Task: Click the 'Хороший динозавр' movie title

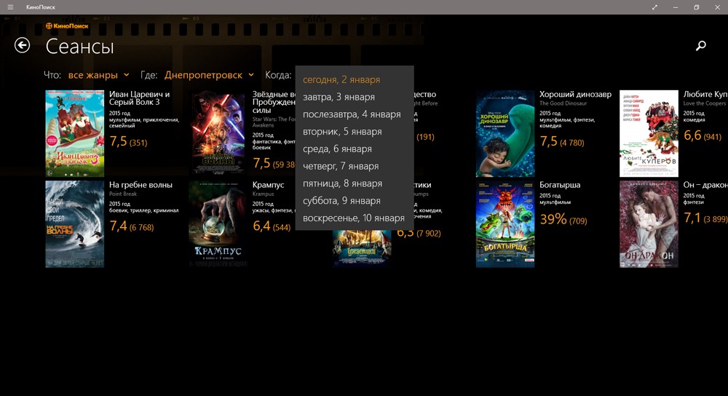Action: pyautogui.click(x=575, y=94)
